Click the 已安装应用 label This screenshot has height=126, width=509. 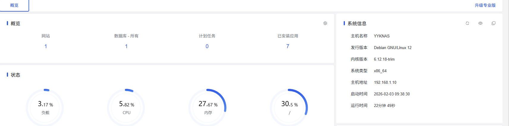[288, 36]
